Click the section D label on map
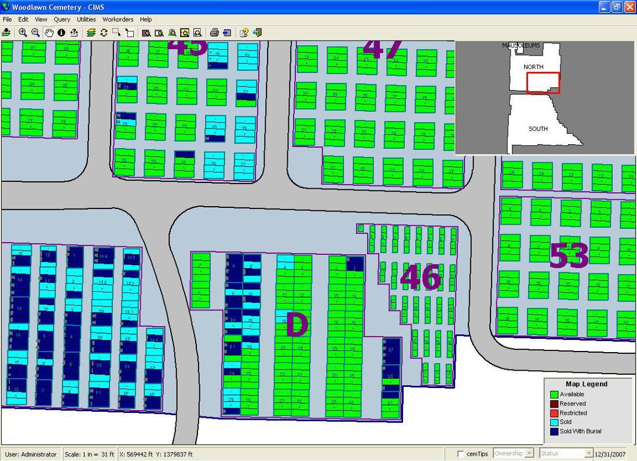Viewport: 637px width, 461px height. click(298, 324)
